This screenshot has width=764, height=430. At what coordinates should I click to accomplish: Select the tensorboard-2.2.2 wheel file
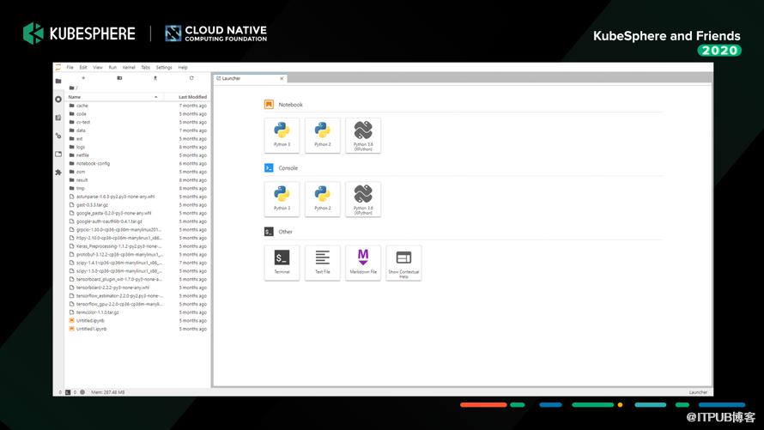pos(138,288)
